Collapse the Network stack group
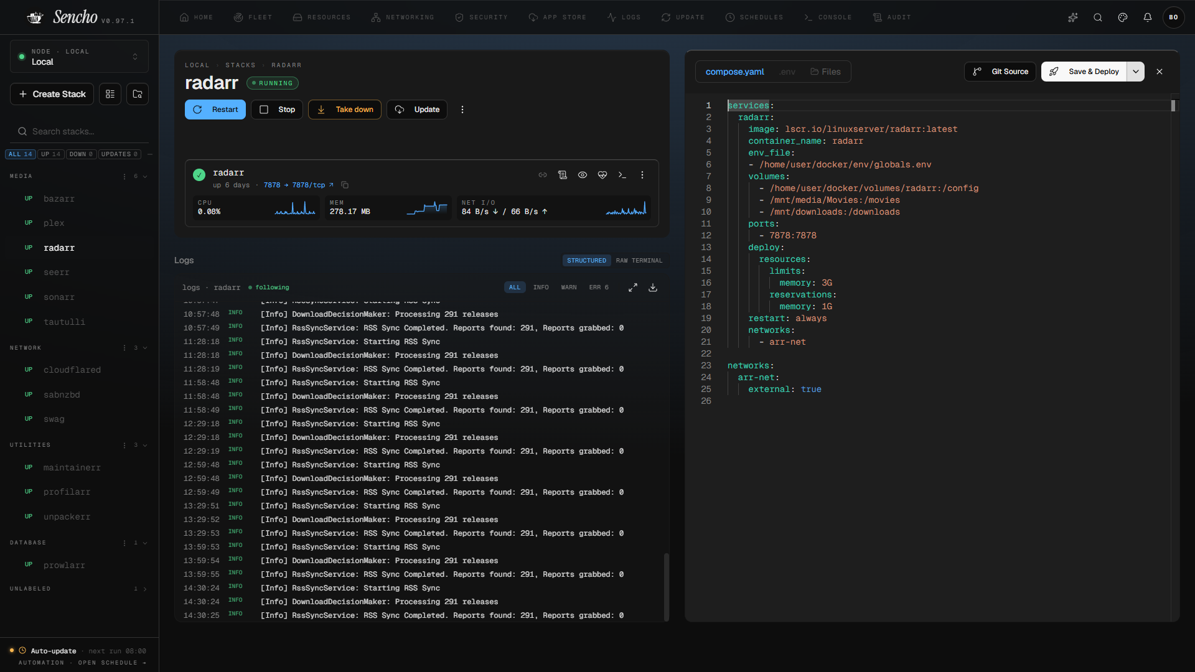The image size is (1195, 672). pos(145,348)
